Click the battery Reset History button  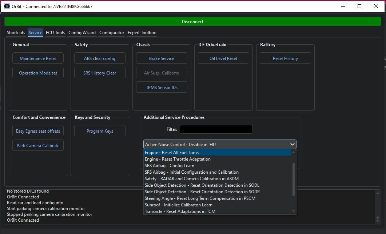click(285, 58)
